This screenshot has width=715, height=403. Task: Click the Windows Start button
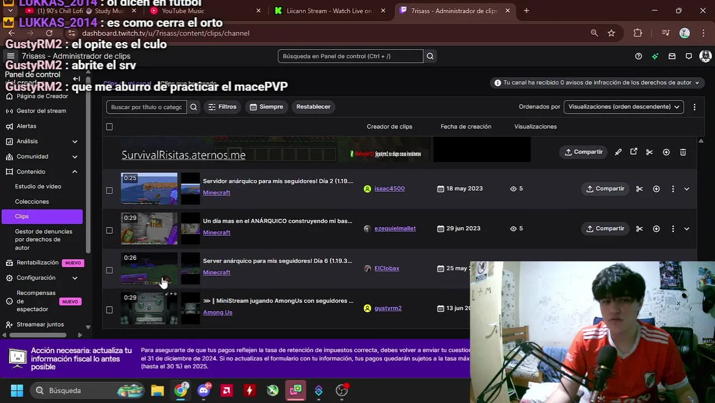pos(17,391)
